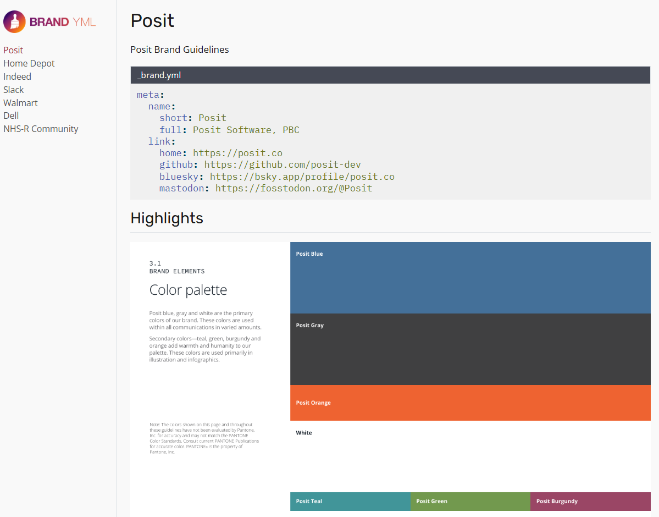Click the https://posit.co home URL
The image size is (659, 517).
237,153
